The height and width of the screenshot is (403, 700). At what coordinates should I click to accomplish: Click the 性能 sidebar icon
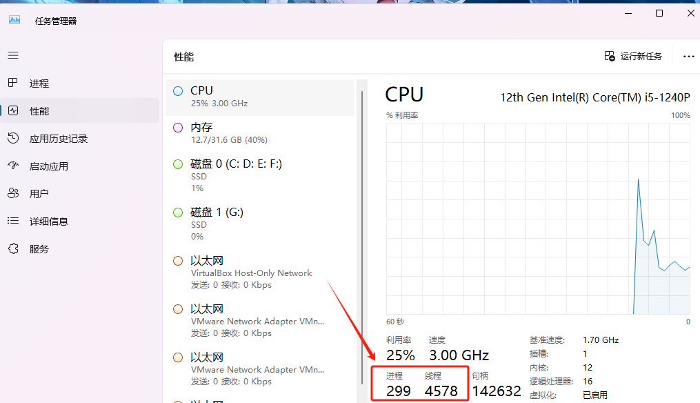pyautogui.click(x=13, y=110)
